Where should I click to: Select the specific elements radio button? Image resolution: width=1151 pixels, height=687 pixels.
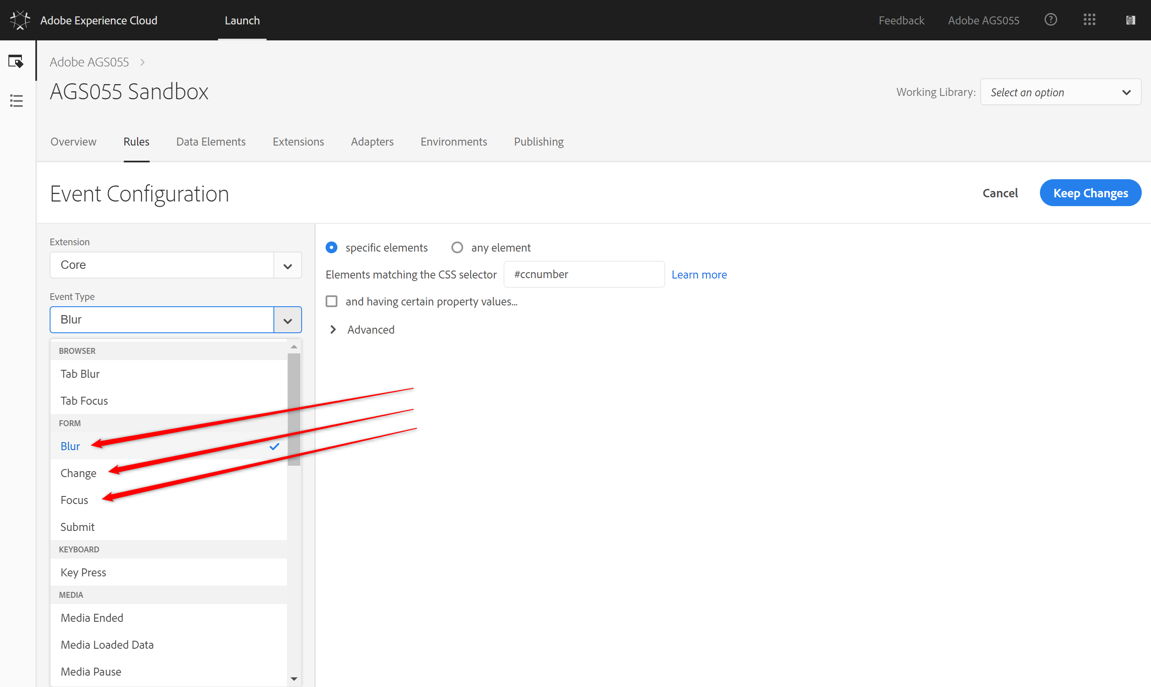[332, 248]
